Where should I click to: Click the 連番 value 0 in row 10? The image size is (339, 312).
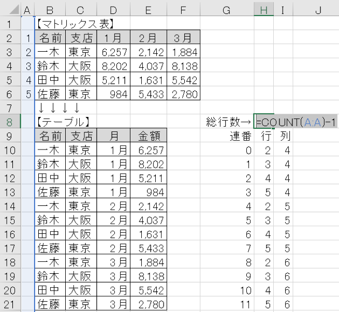227,150
